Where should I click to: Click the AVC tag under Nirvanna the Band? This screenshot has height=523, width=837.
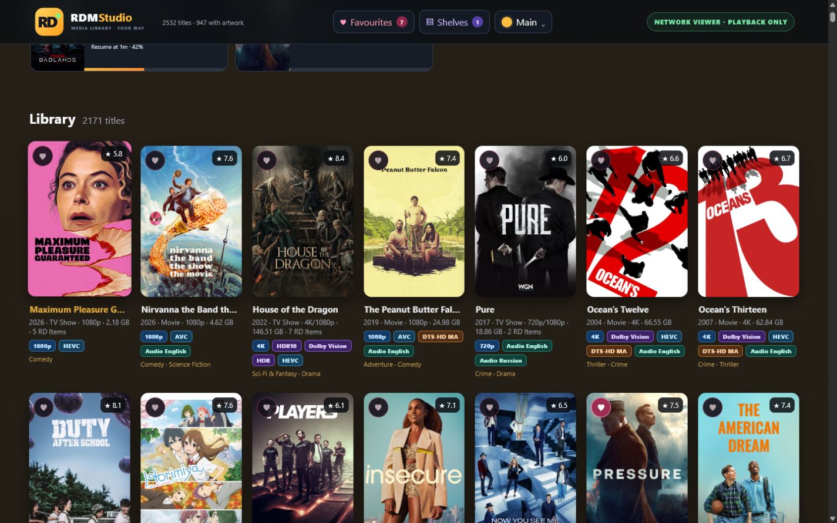[x=181, y=336]
